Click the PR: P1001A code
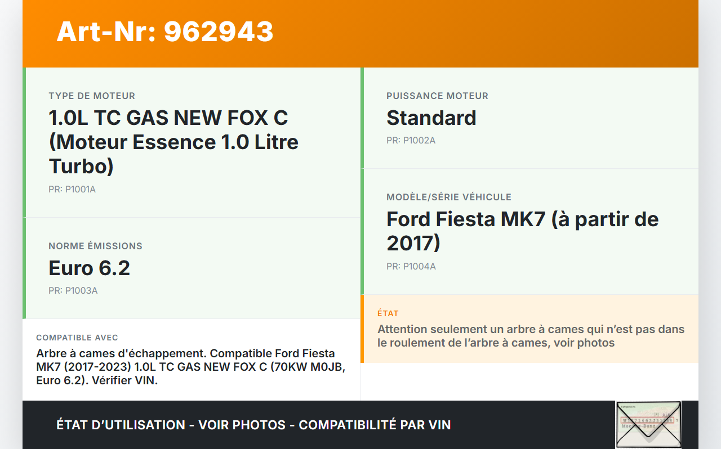The image size is (721, 449). click(72, 190)
